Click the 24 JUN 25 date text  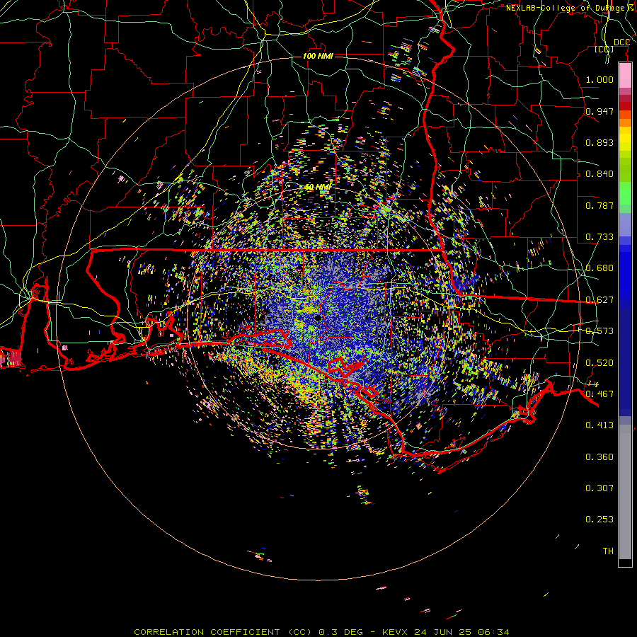(442, 632)
